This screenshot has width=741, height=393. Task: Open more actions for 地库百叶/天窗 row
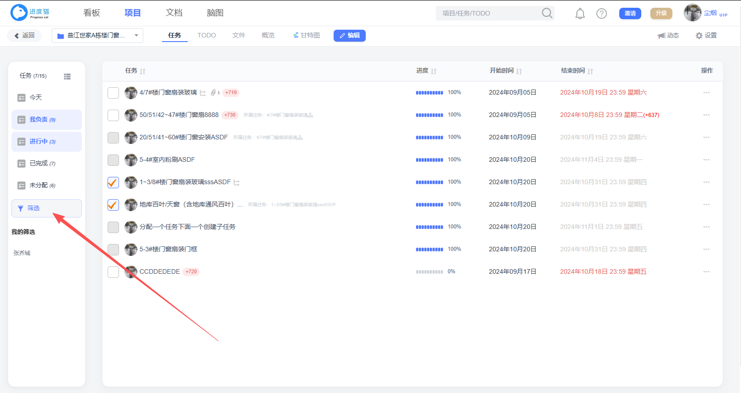click(x=706, y=205)
